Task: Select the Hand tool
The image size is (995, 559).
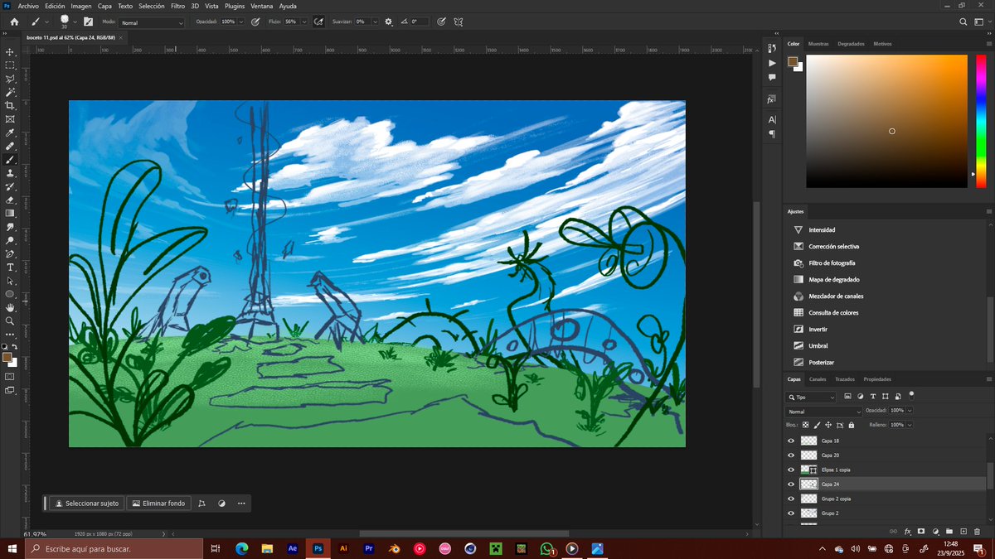Action: pos(10,307)
